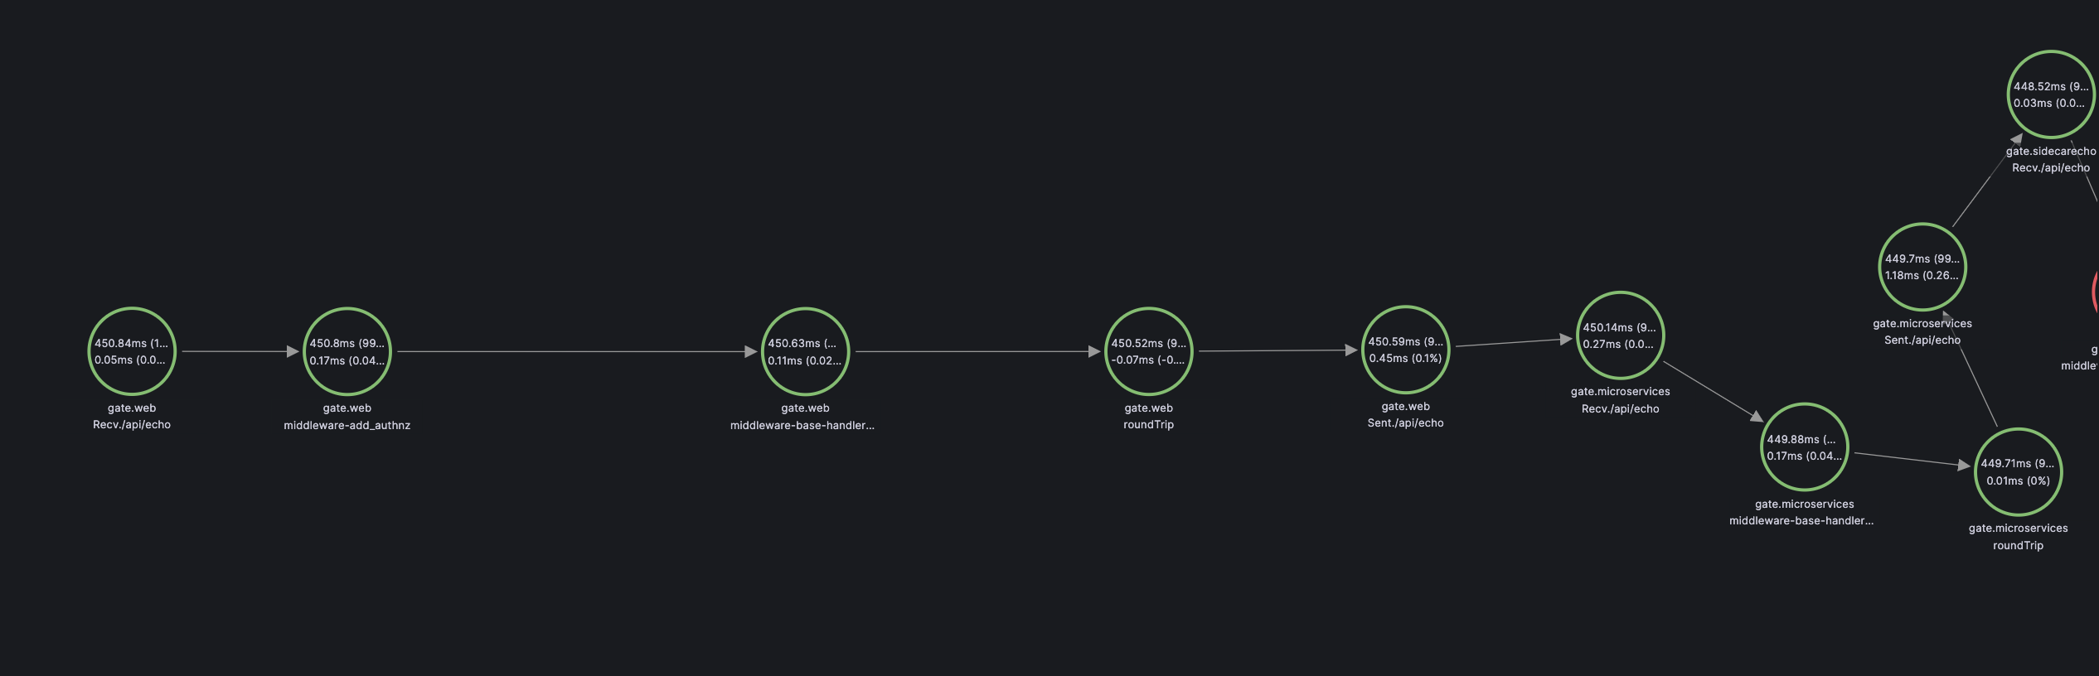Screen dimensions: 2099x676
Task: Select the gate.microservices roundTrip node circle
Action: (x=2018, y=471)
